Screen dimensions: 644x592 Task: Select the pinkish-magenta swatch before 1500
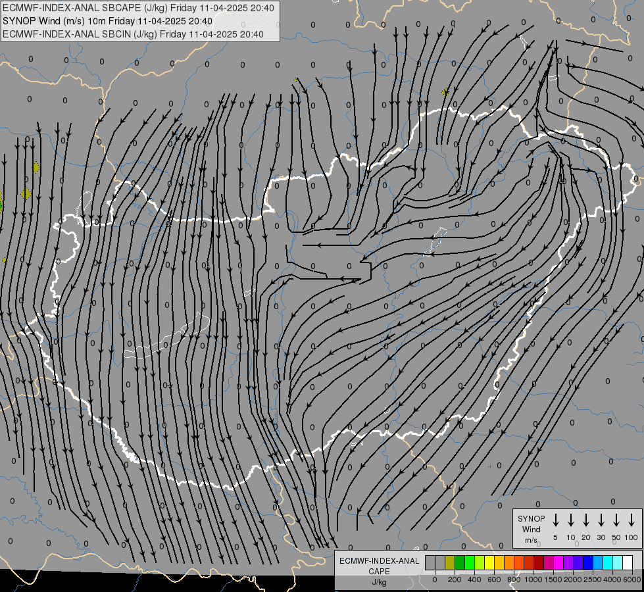(x=549, y=562)
